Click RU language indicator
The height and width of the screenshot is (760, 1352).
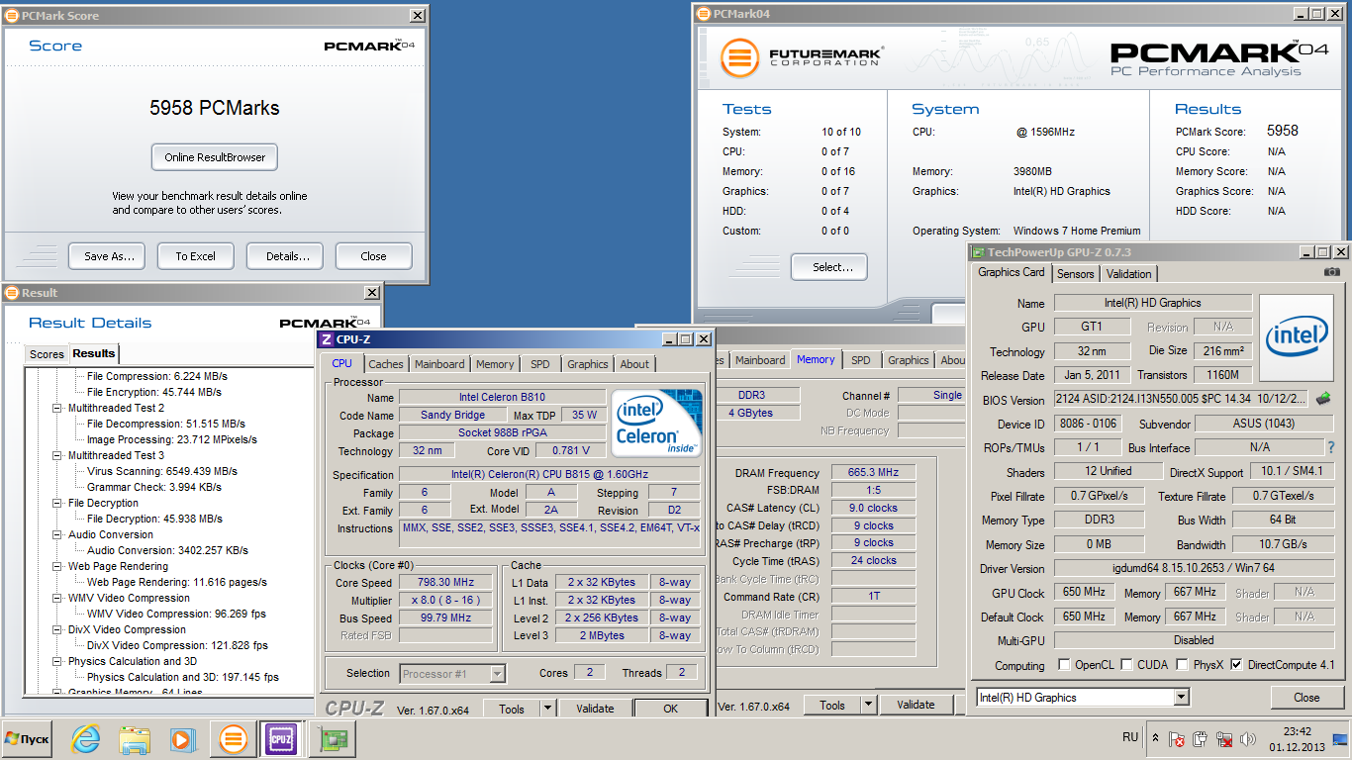pyautogui.click(x=1130, y=738)
